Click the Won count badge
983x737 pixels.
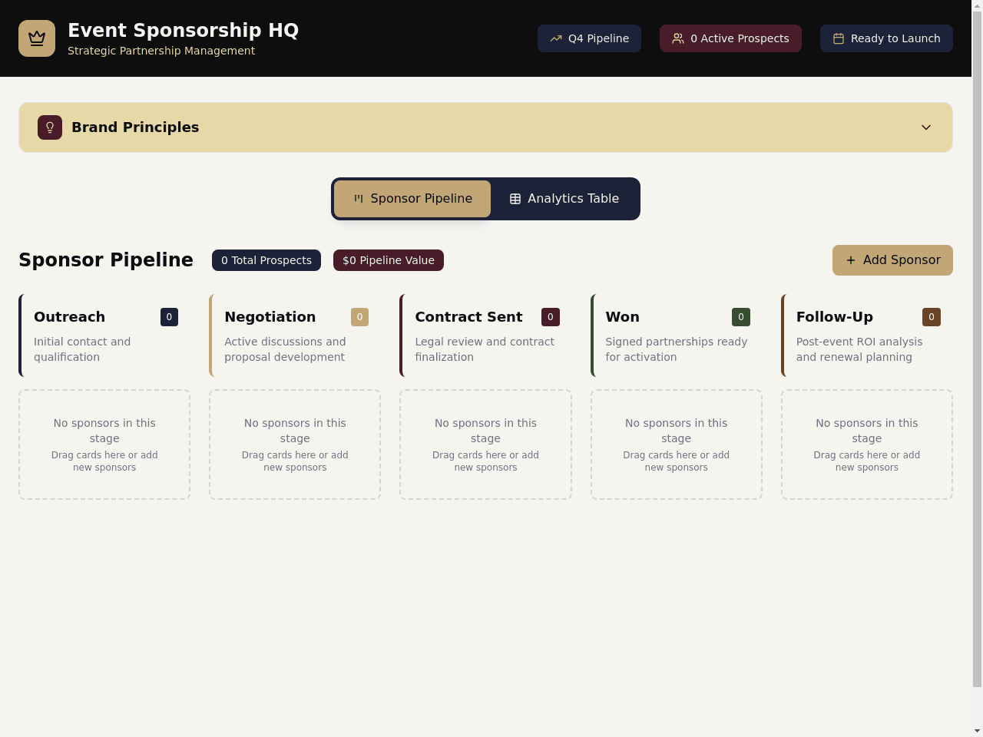[741, 317]
